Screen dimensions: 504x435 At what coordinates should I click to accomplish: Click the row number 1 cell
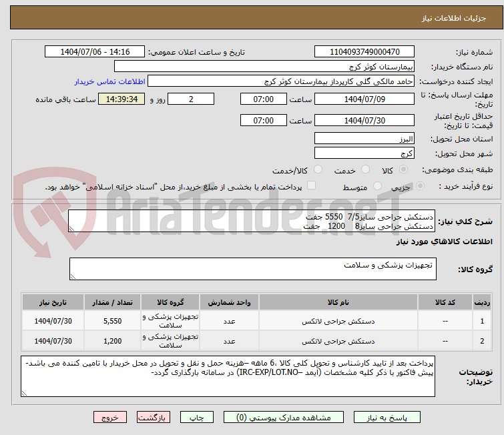pos(482,321)
